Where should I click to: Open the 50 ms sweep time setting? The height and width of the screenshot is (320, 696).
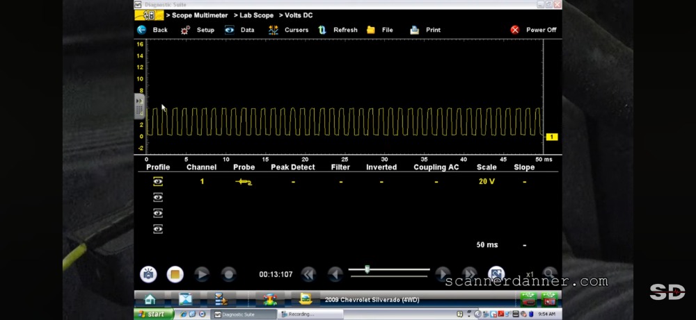pyautogui.click(x=486, y=245)
